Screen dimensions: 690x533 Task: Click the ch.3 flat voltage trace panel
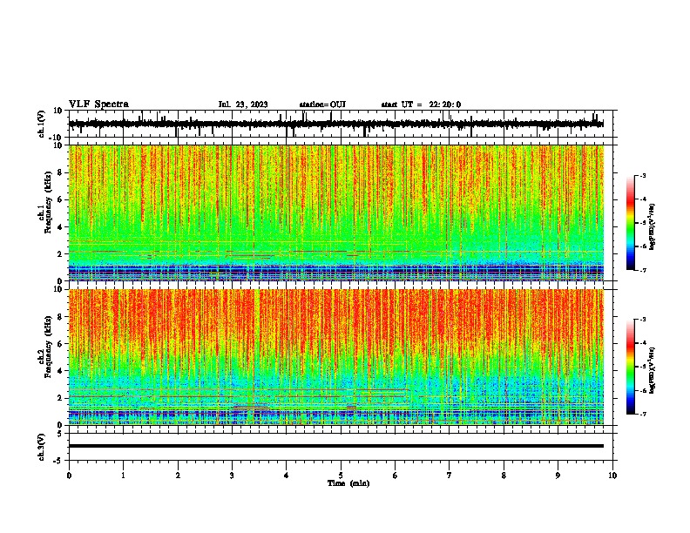pos(342,447)
